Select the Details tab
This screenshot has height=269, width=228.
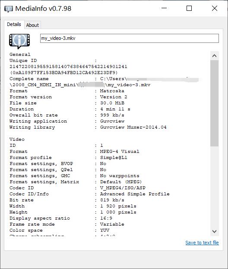click(14, 24)
